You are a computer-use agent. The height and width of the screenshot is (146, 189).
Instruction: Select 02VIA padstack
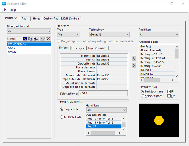[x=29, y=48]
